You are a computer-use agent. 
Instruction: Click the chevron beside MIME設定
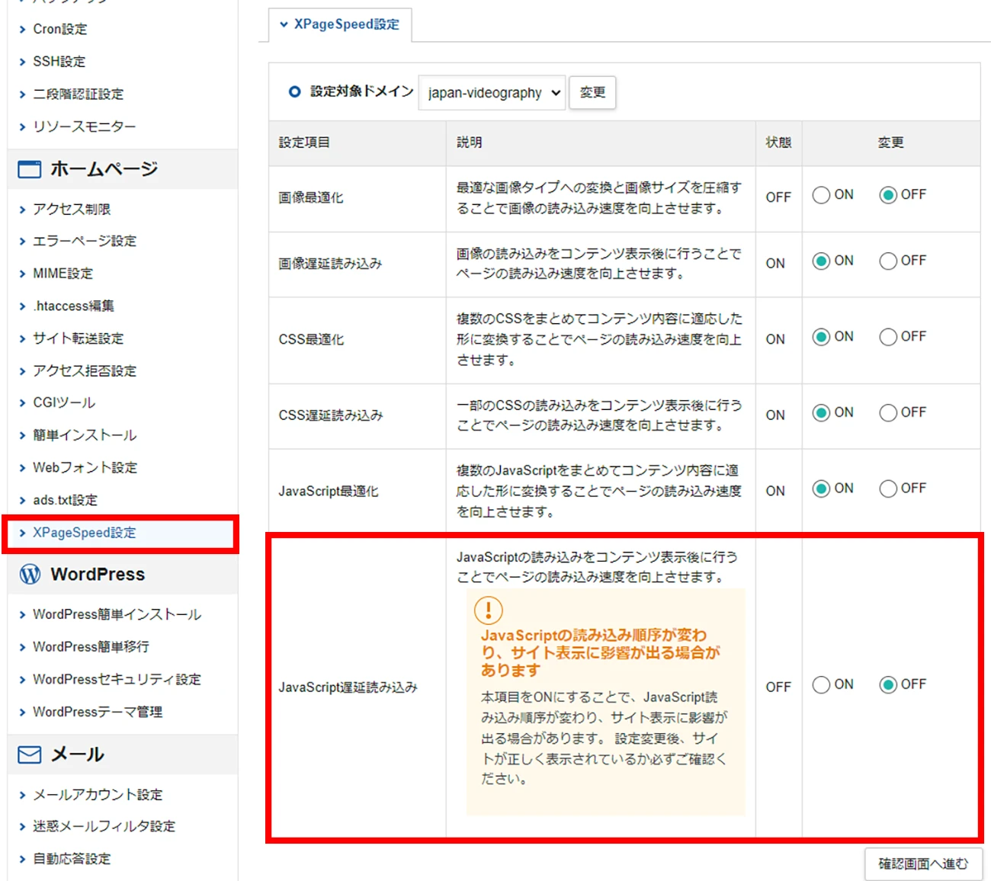[x=22, y=274]
